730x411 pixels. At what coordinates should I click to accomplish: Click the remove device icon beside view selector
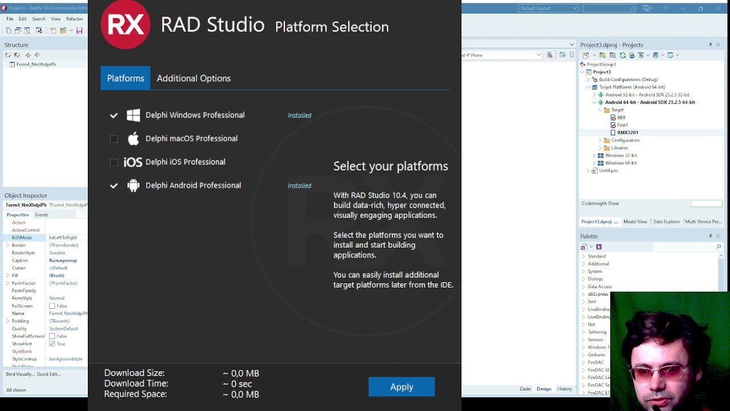[x=550, y=55]
